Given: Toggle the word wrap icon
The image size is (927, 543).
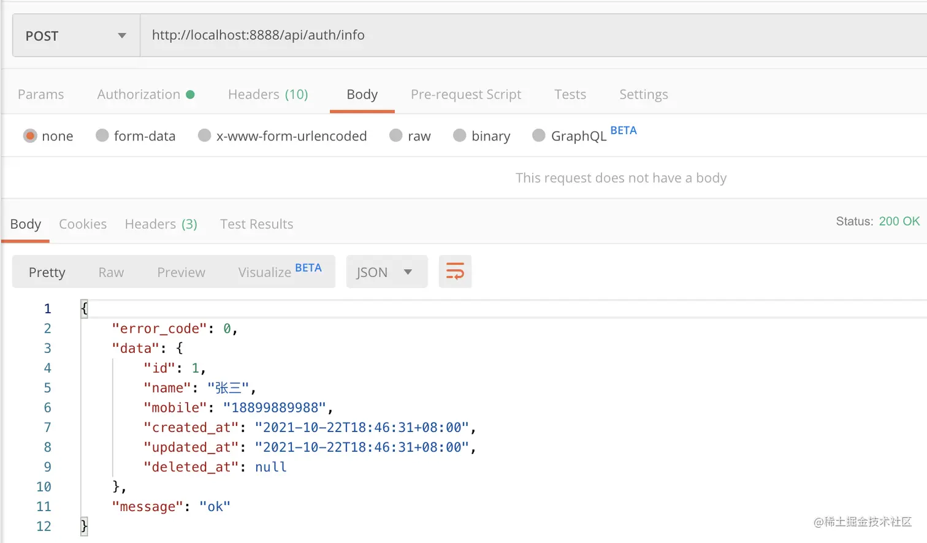Looking at the screenshot, I should point(455,271).
